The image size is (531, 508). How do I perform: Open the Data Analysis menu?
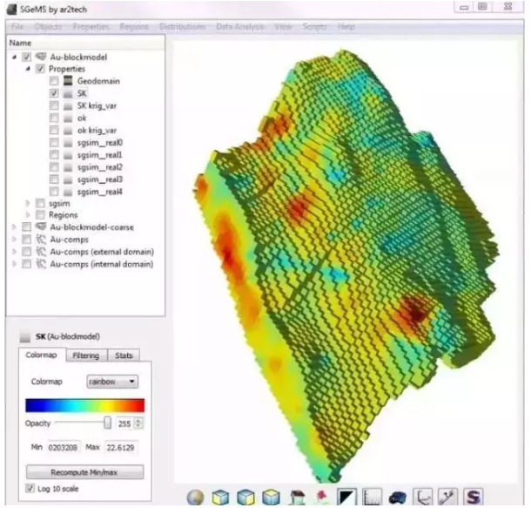tap(240, 27)
